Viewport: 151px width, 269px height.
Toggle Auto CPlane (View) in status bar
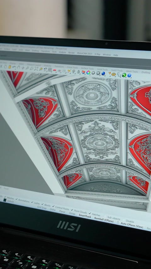(132, 225)
